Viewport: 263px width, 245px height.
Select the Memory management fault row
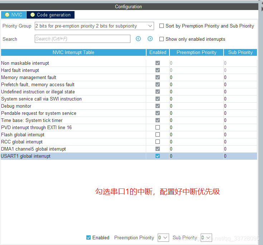tap(129, 77)
